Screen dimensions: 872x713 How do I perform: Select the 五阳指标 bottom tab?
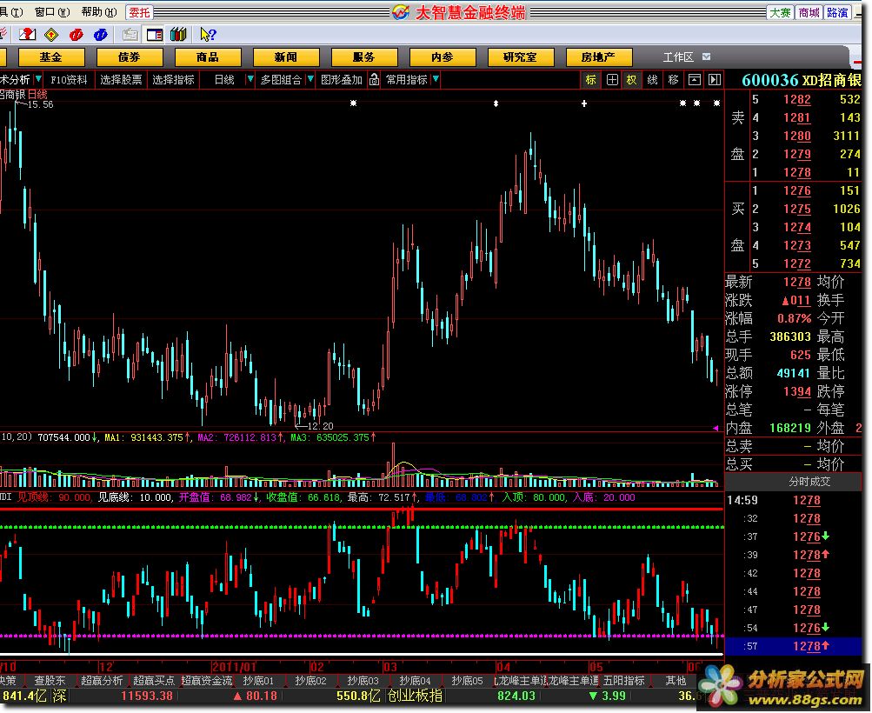(624, 680)
